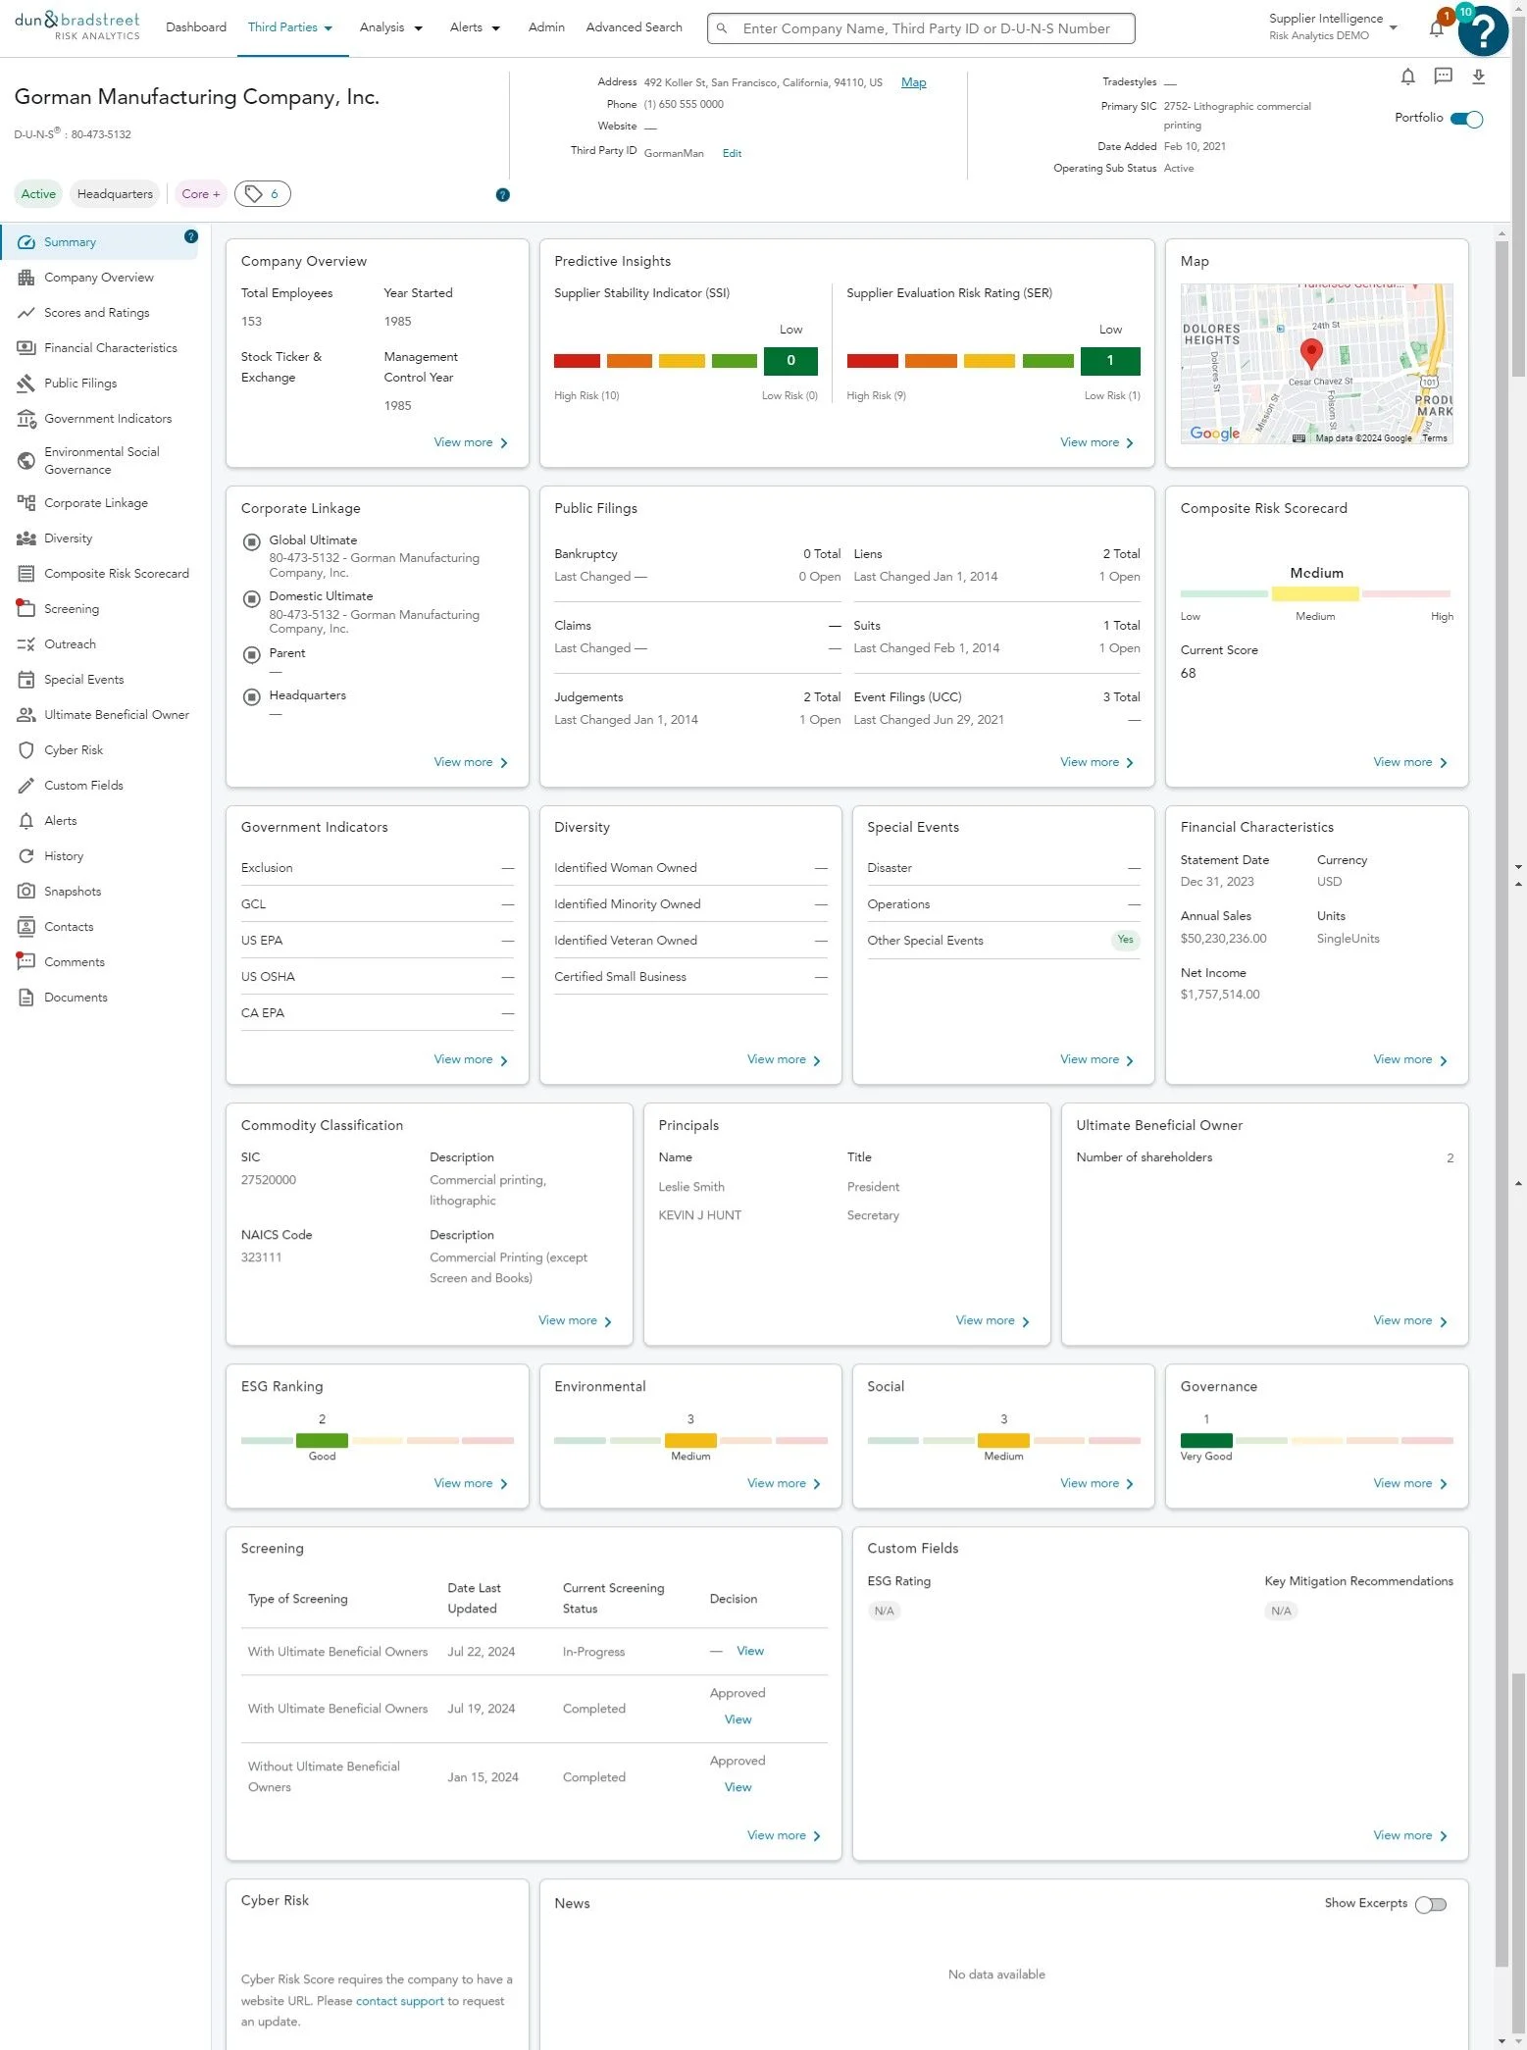Screen dimensions: 1527x2050
Task: Open Custom Fields in sidebar
Action: point(99,786)
